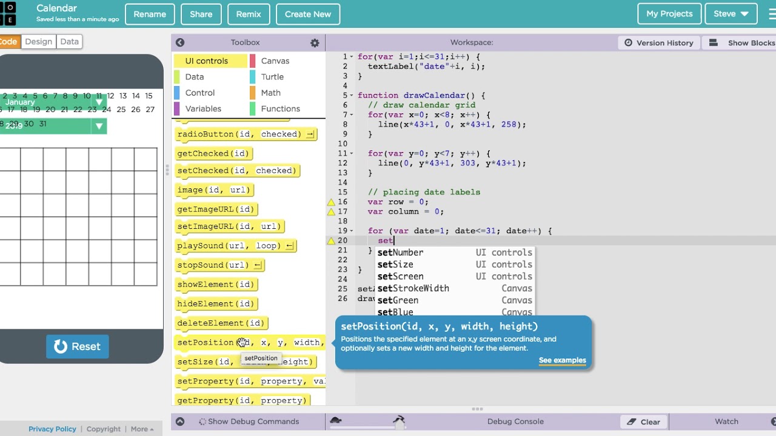This screenshot has width=776, height=436.
Task: Select the getImageURL(id) block
Action: tap(216, 210)
